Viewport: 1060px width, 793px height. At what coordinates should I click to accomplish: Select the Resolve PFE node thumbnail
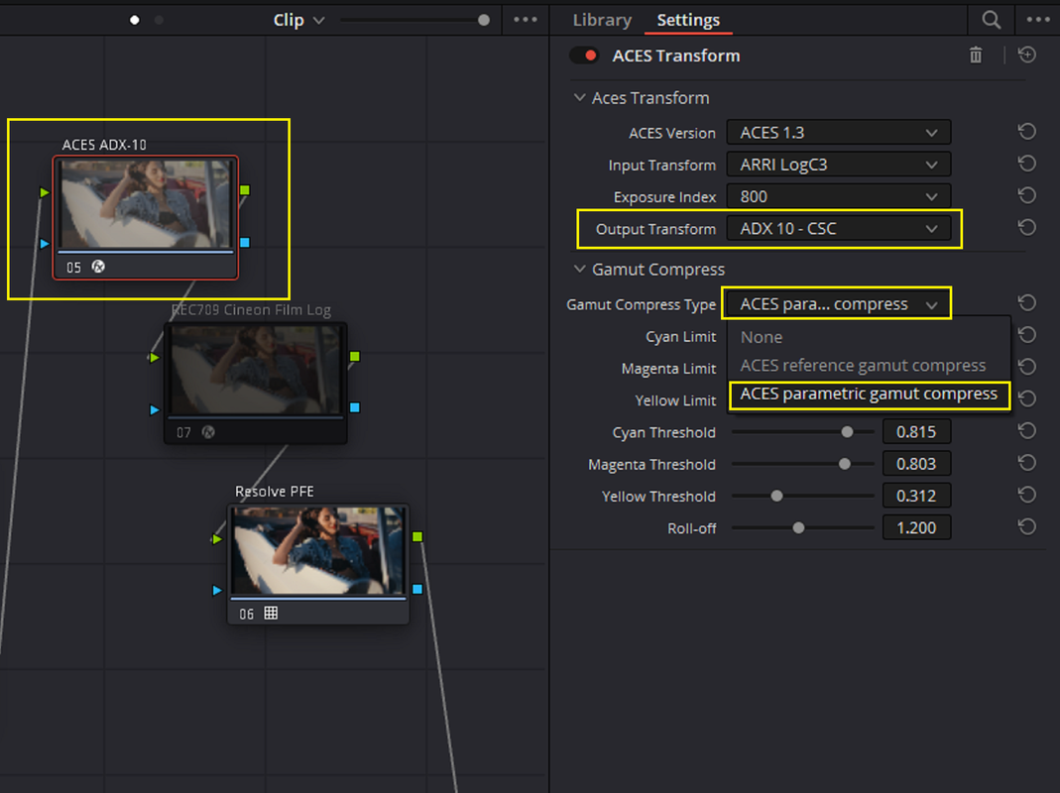[317, 551]
